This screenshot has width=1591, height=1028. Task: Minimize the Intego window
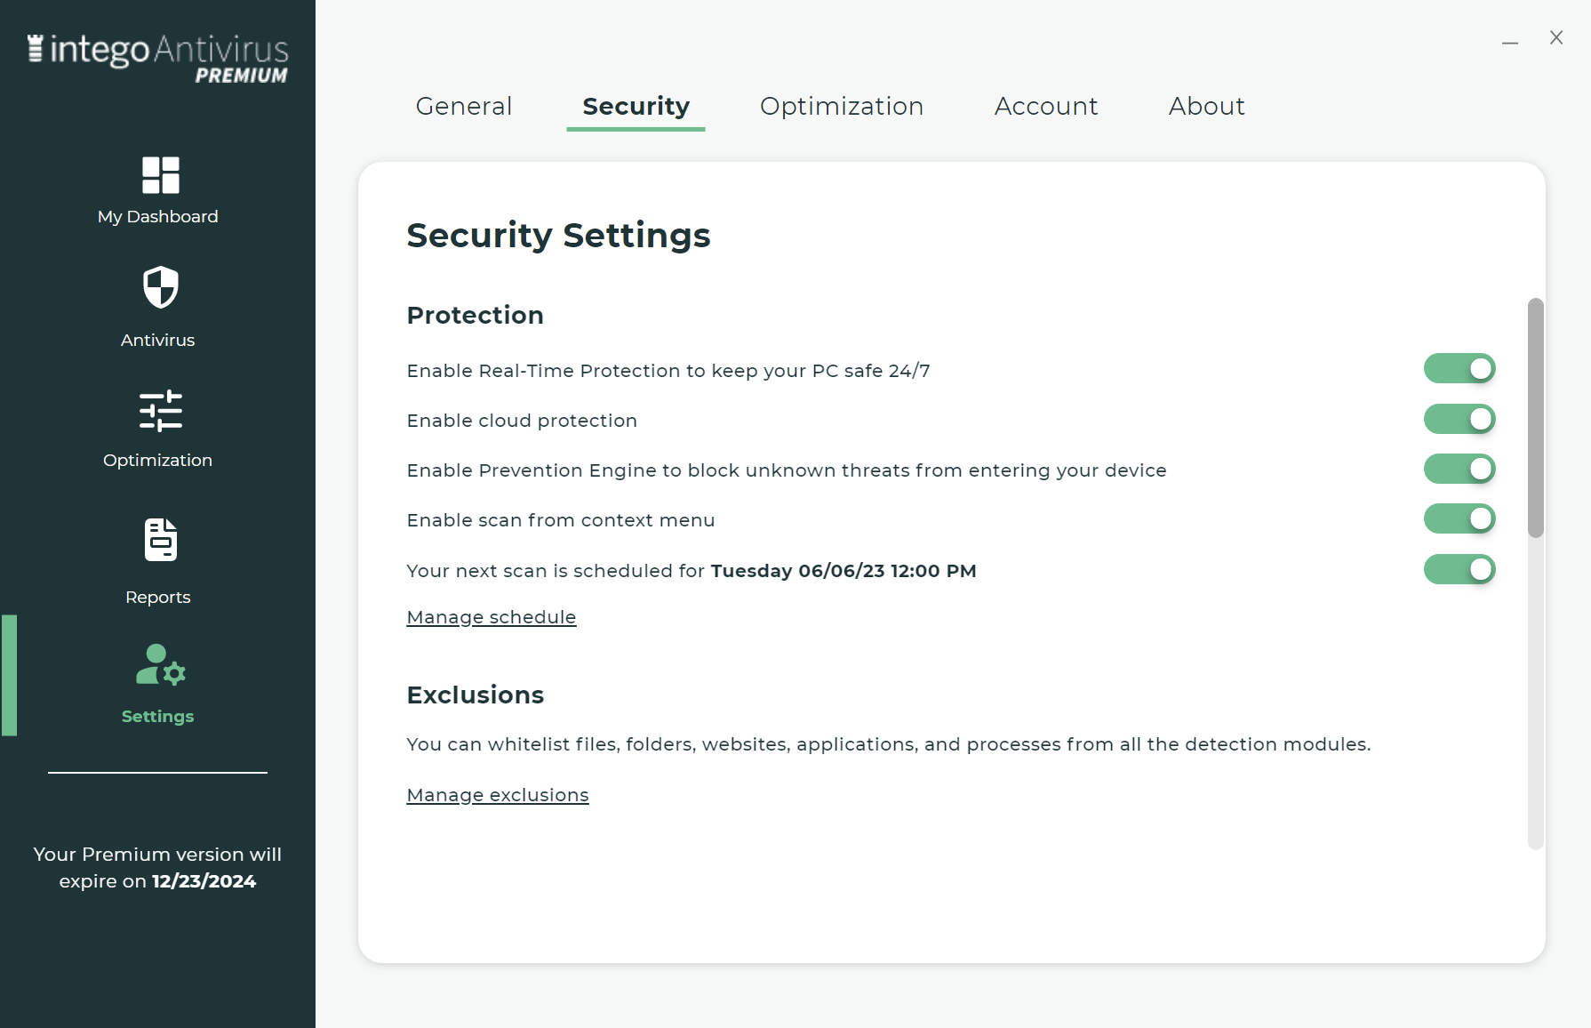coord(1510,41)
